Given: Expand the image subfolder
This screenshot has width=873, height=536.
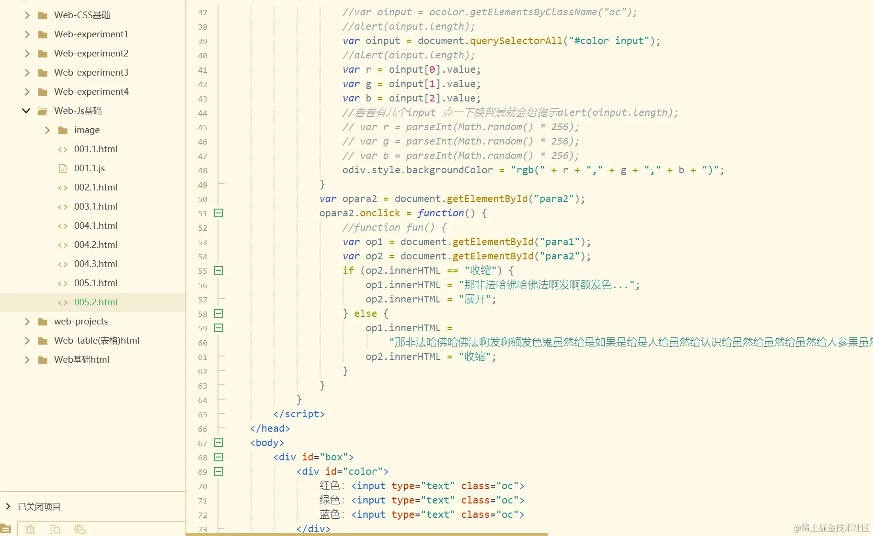Looking at the screenshot, I should pos(47,130).
